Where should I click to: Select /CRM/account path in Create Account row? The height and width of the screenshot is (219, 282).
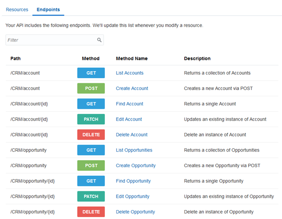(25, 89)
